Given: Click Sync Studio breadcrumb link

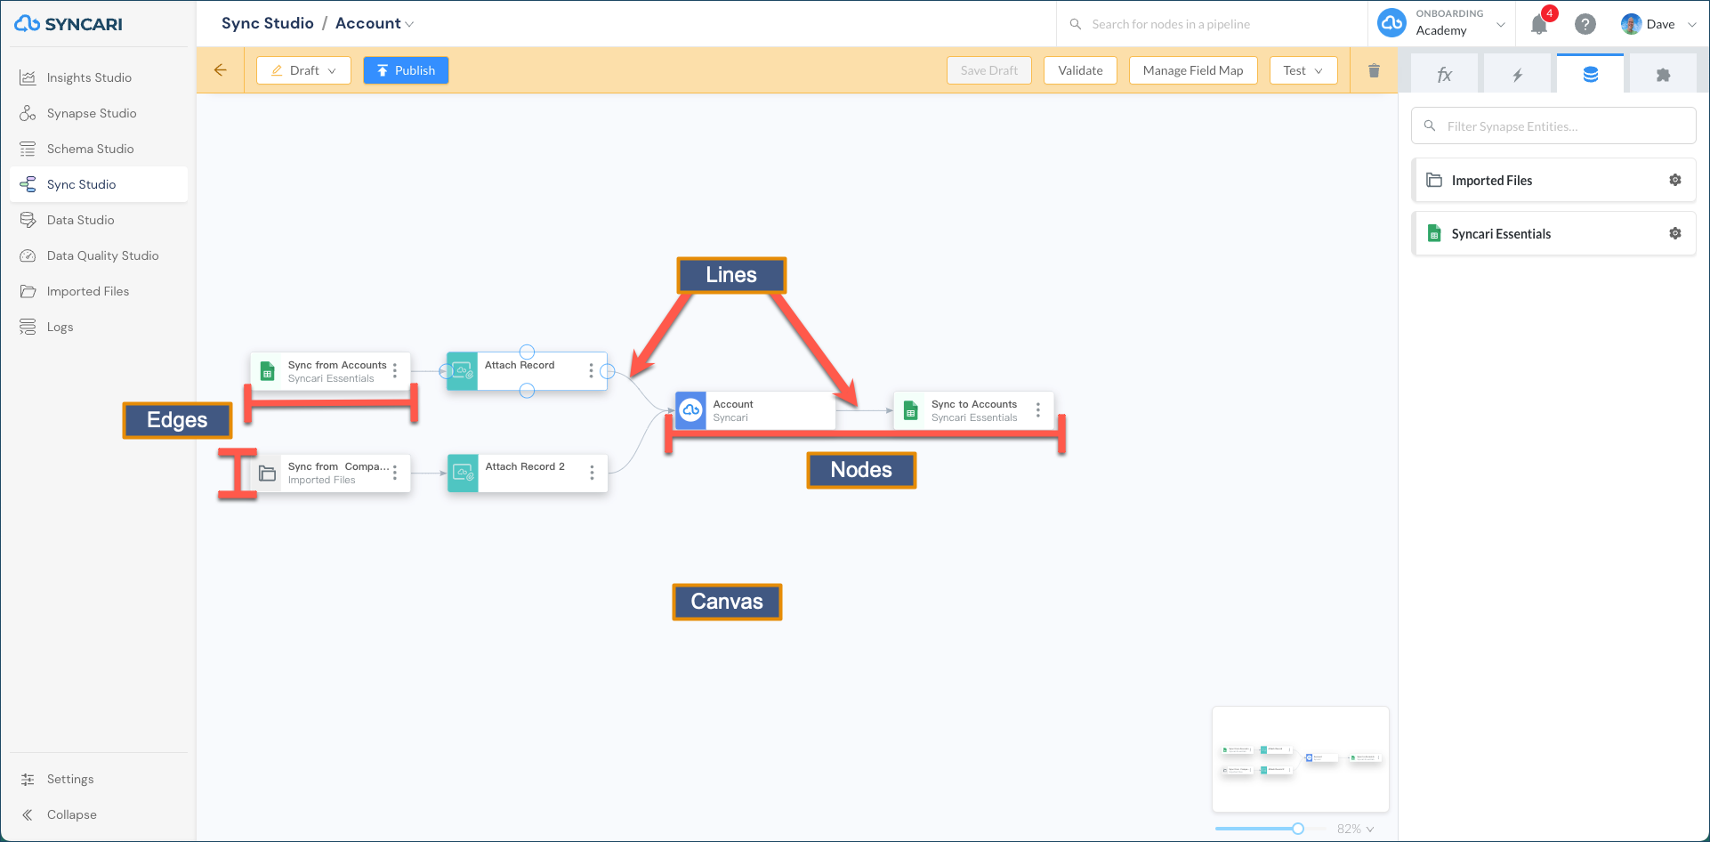Looking at the screenshot, I should point(267,23).
